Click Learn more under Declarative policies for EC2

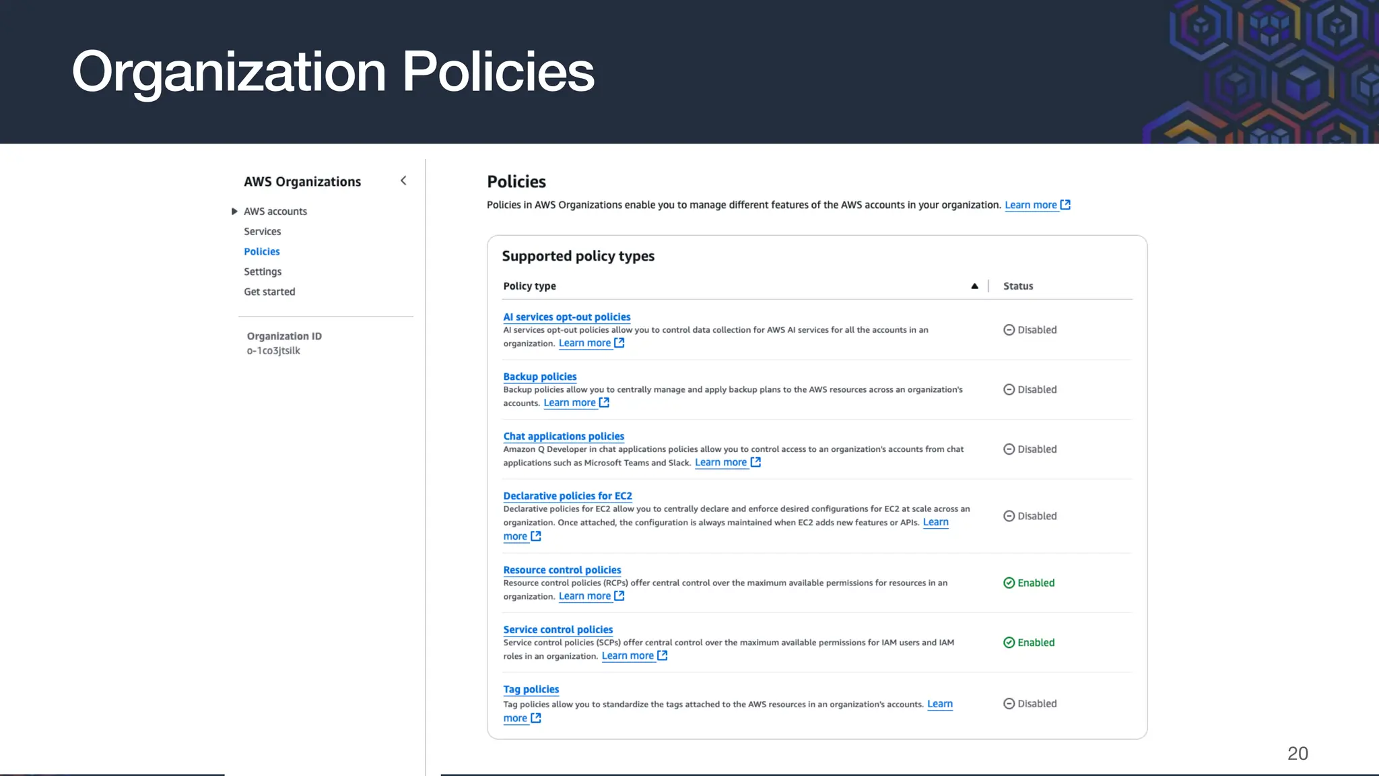pos(936,522)
